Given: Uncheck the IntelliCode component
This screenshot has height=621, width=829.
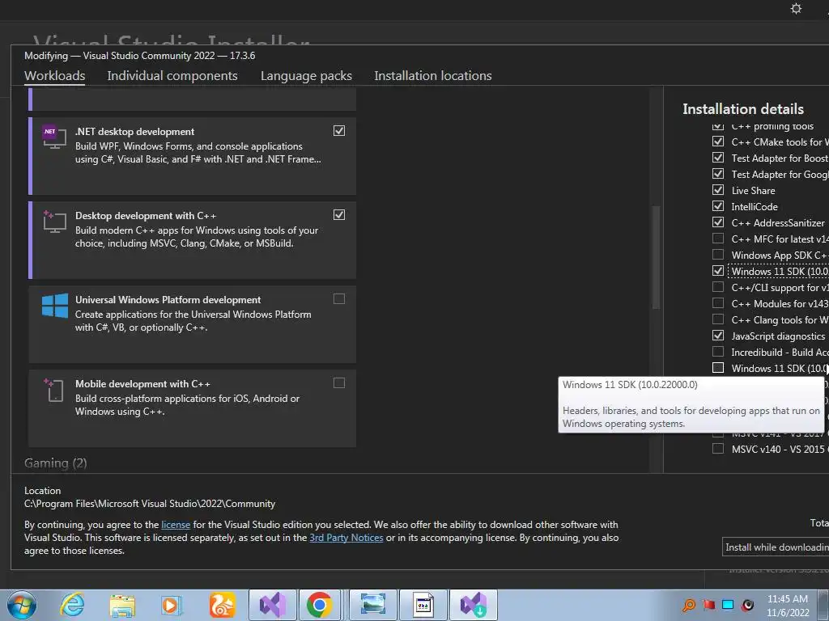Looking at the screenshot, I should point(718,206).
